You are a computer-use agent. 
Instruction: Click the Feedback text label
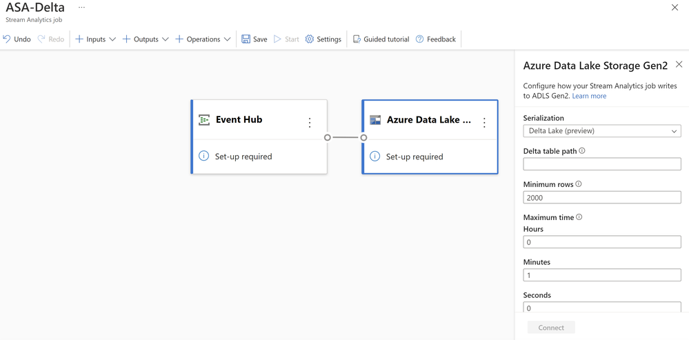(x=441, y=39)
